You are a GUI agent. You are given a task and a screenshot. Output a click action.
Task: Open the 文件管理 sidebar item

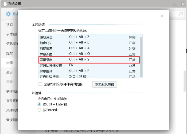10,101
